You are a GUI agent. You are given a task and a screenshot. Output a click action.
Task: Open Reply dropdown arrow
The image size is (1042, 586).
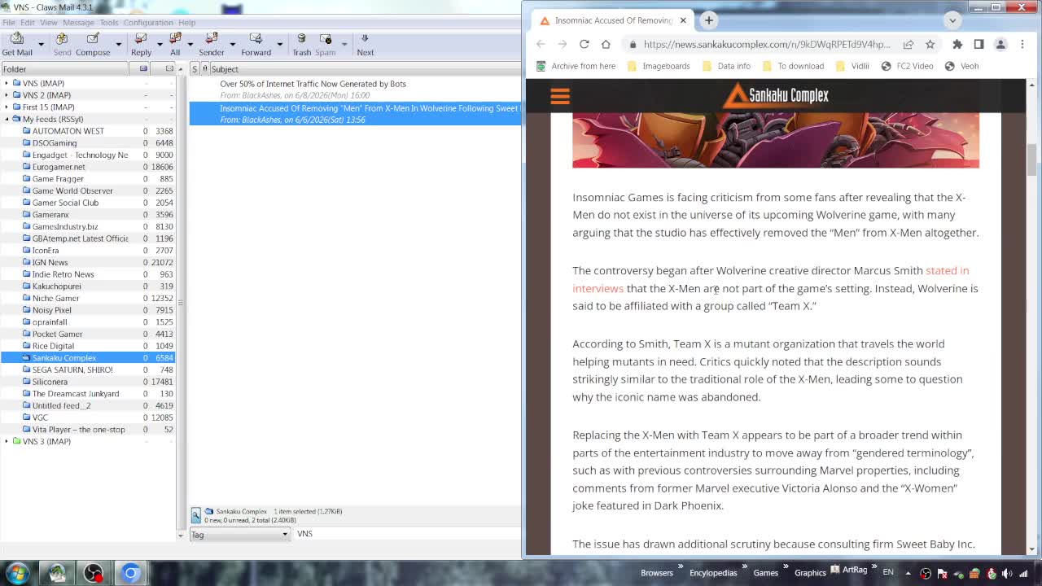pyautogui.click(x=157, y=44)
